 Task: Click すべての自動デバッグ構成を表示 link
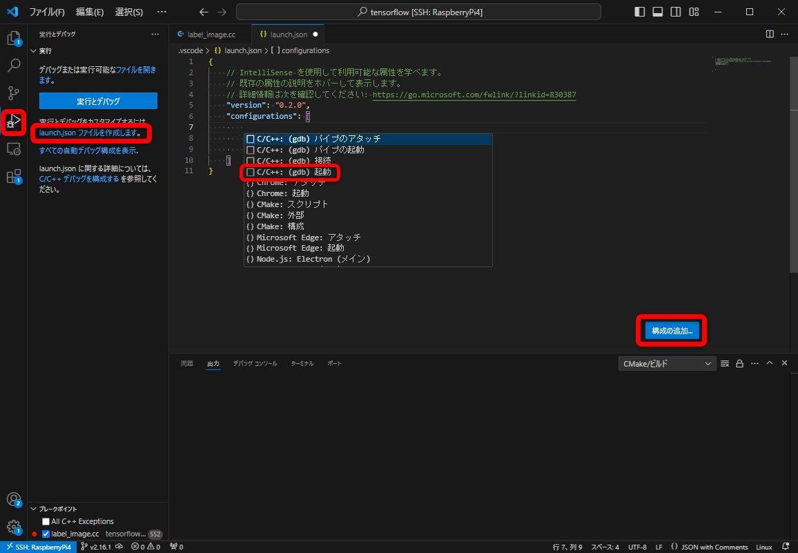pyautogui.click(x=88, y=151)
